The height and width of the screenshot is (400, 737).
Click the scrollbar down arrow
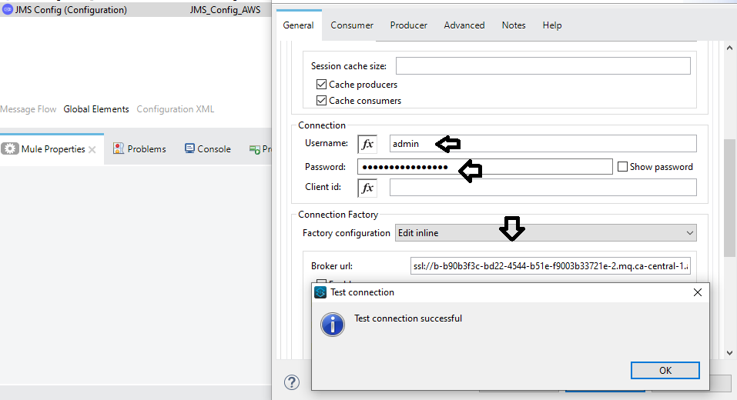coord(729,353)
